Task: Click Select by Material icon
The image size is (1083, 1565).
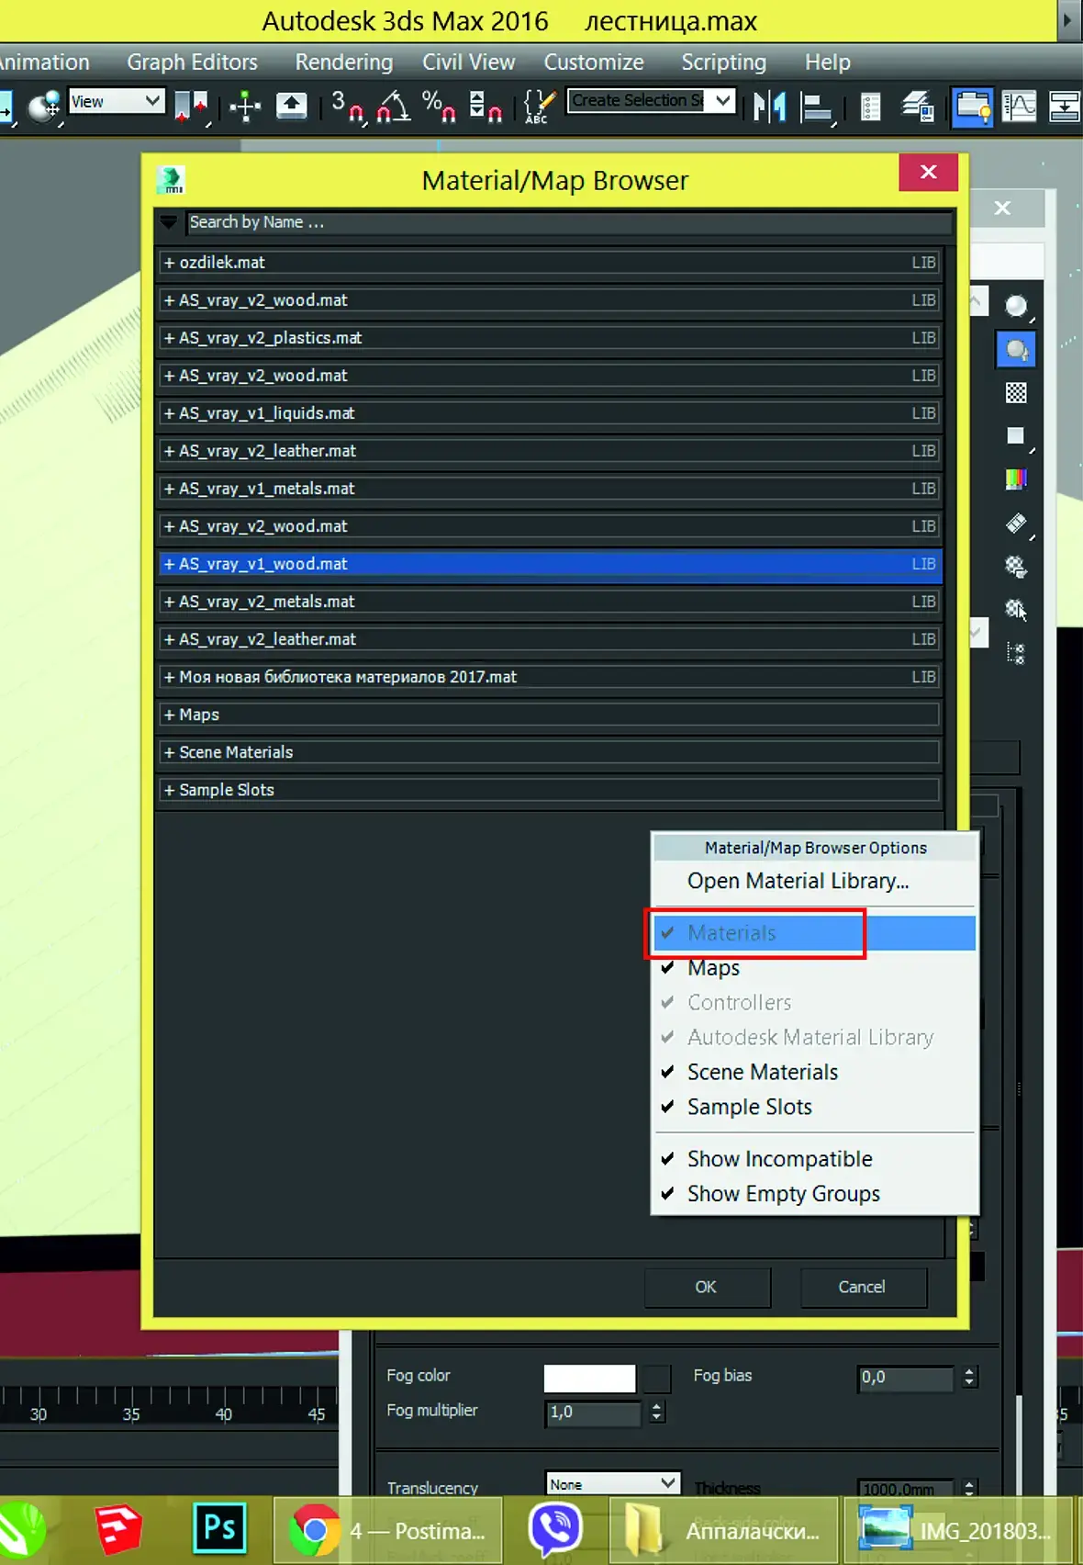Action: coord(1016,609)
